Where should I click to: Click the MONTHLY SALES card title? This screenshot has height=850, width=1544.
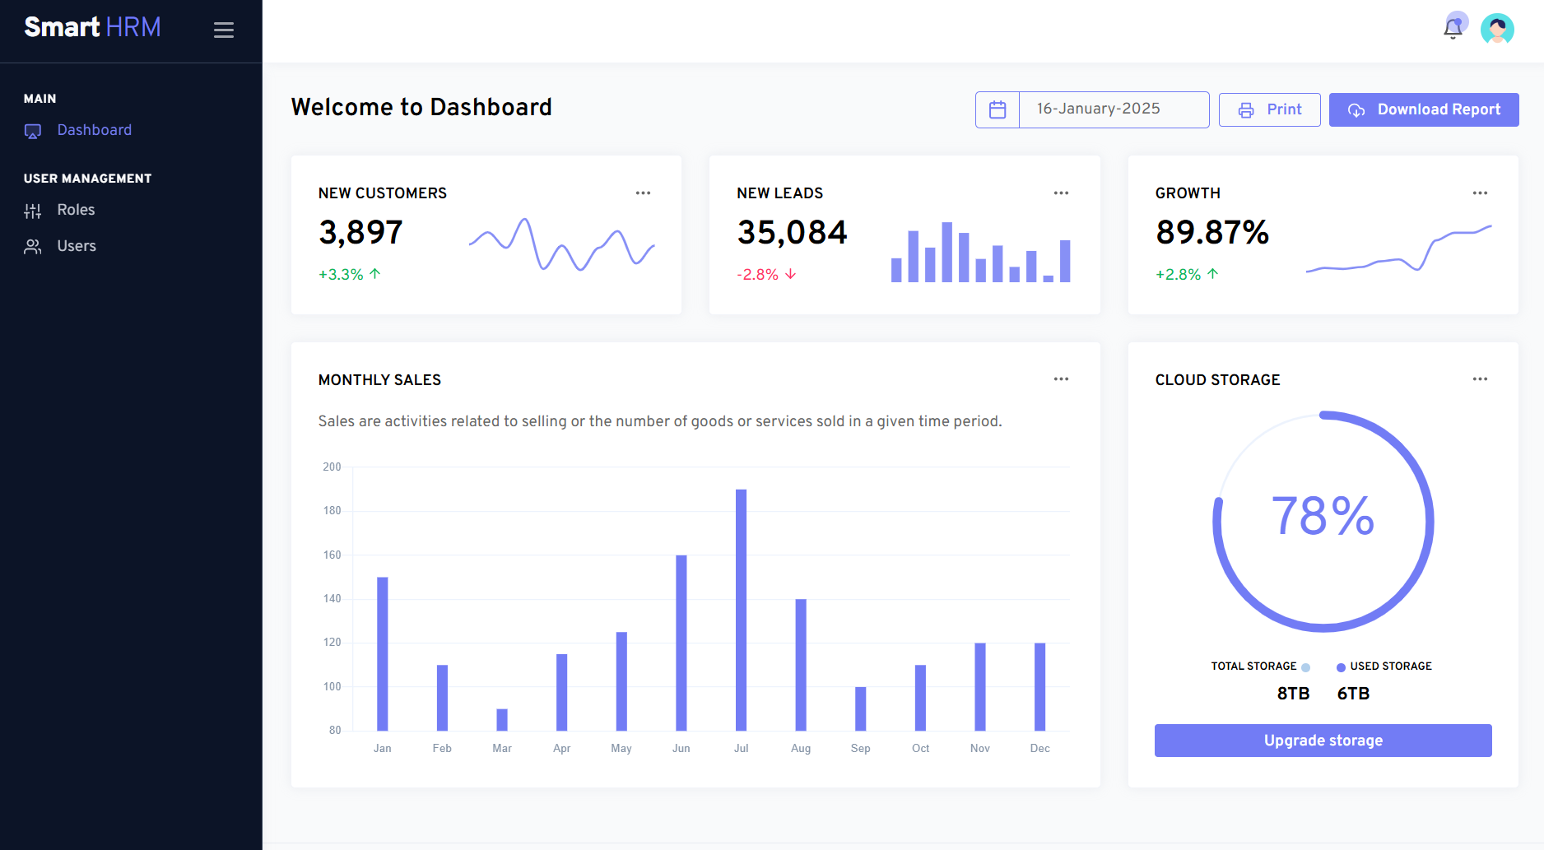tap(379, 380)
